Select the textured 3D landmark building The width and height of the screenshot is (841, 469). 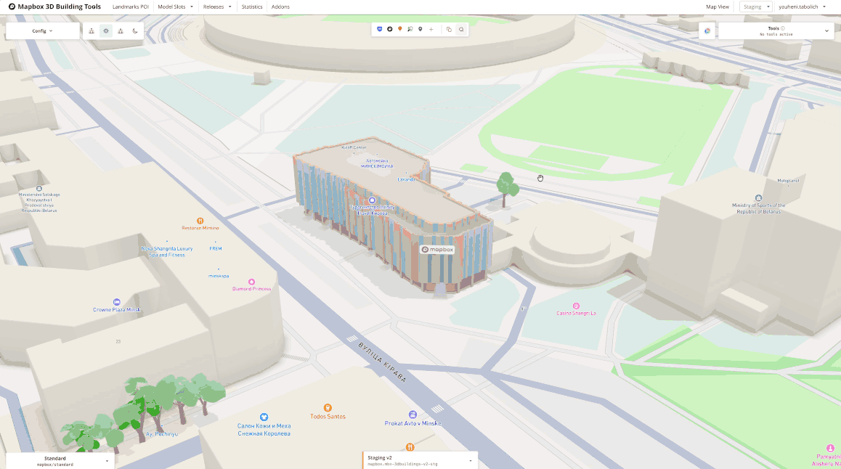[x=393, y=214]
